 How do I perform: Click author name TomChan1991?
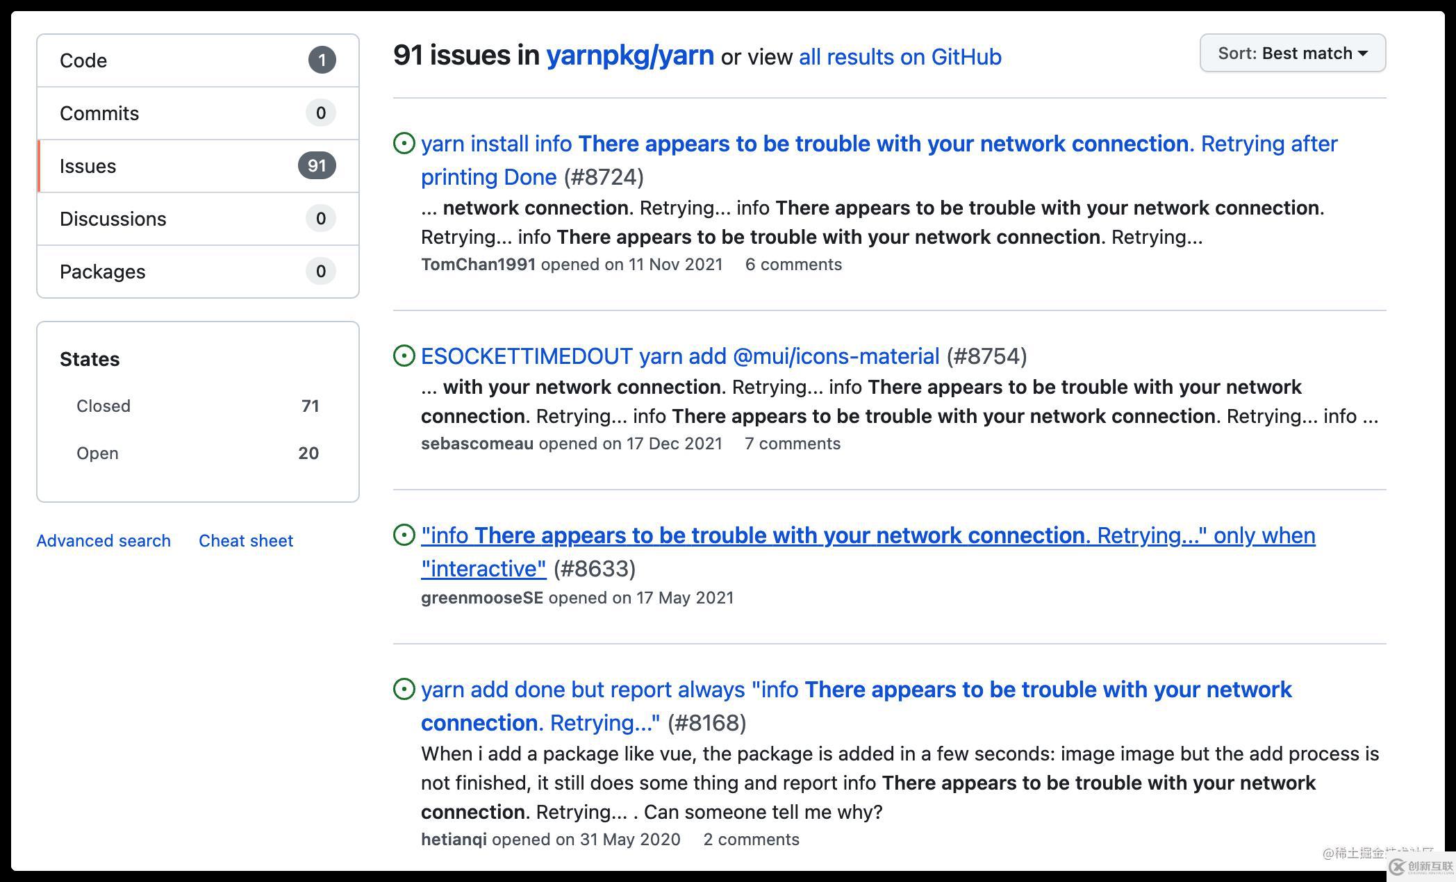478,264
